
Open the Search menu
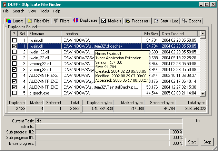coord(19,11)
